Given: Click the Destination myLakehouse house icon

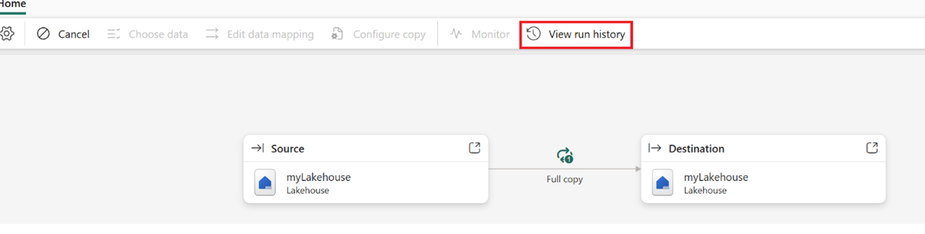Looking at the screenshot, I should (662, 183).
